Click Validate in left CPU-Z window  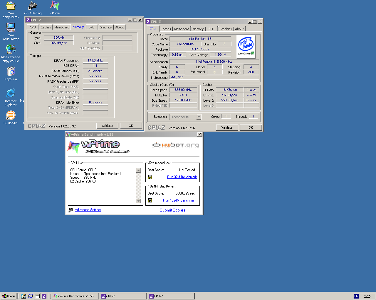(107, 126)
